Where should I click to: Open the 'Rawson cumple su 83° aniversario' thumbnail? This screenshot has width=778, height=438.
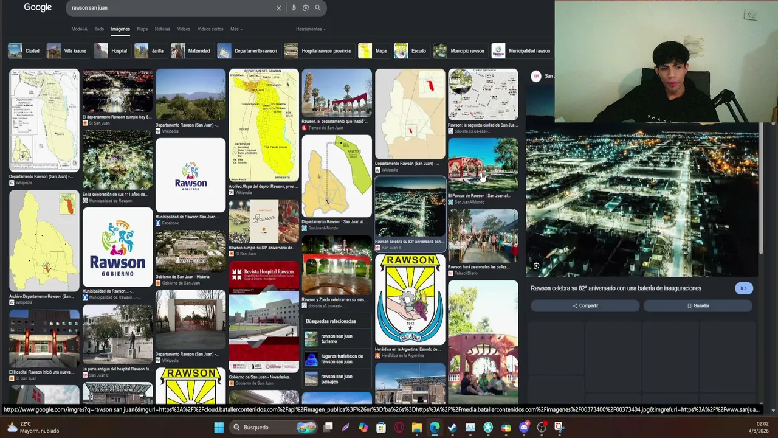pos(264,221)
